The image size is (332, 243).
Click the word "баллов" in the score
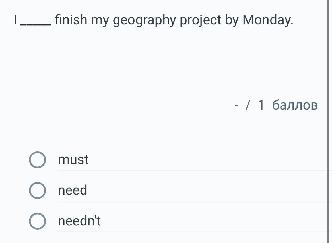coord(295,105)
